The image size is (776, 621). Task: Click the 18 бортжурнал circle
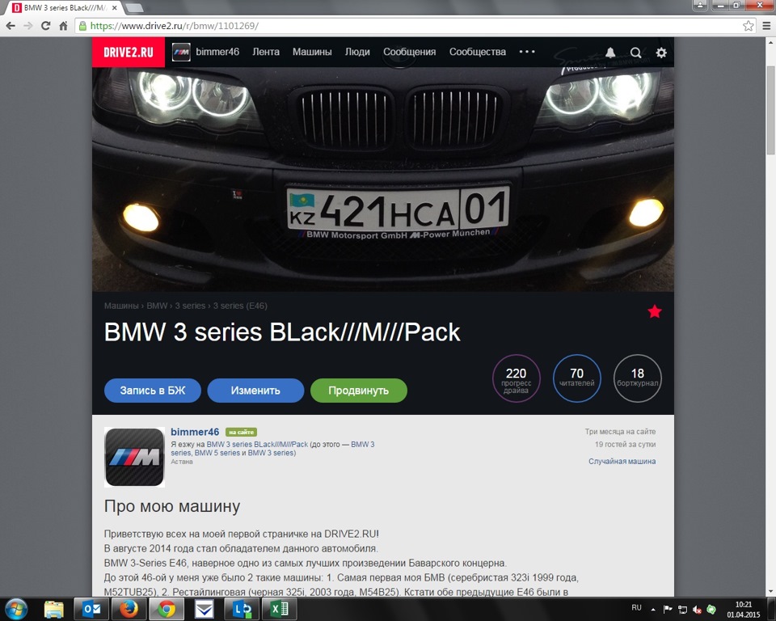point(638,378)
